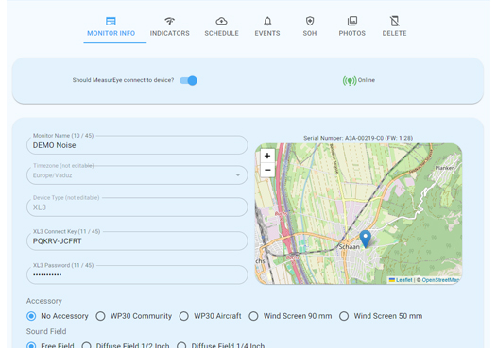
Task: Click the XL3 Password field
Action: tap(137, 274)
